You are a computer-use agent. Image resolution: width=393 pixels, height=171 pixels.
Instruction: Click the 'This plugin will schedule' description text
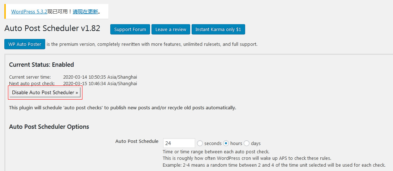(122, 108)
